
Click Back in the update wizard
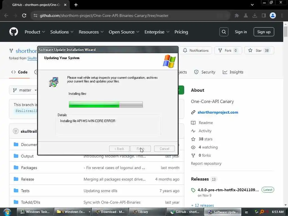(119, 148)
